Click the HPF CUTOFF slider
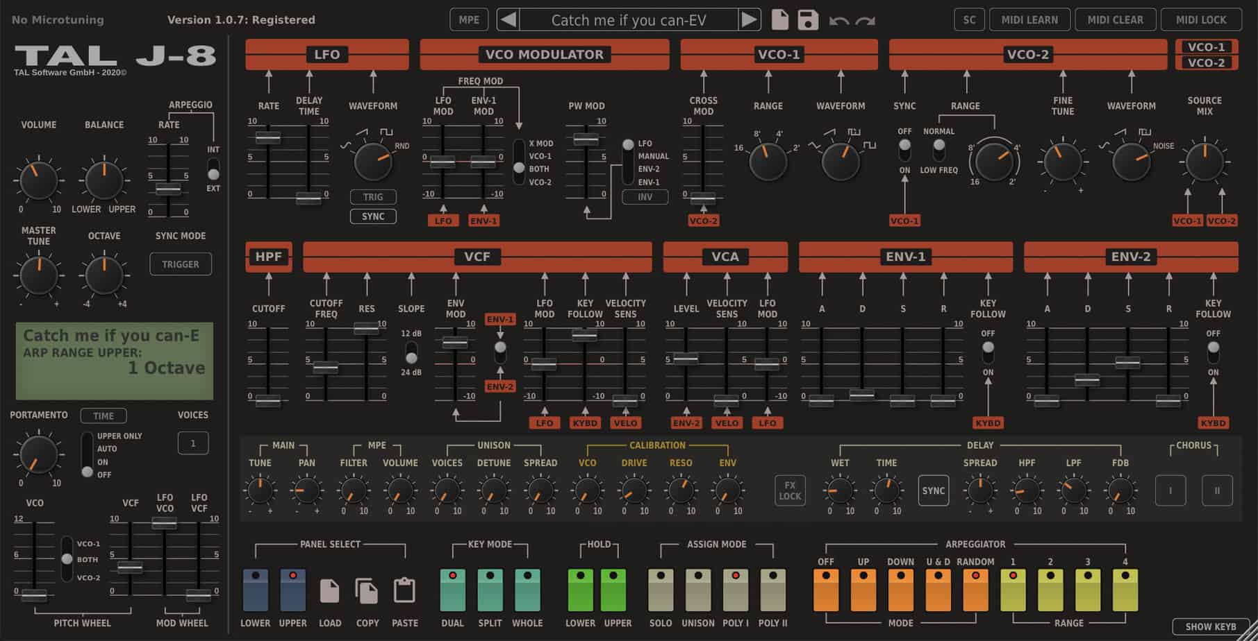This screenshot has height=641, width=1258. click(x=268, y=401)
